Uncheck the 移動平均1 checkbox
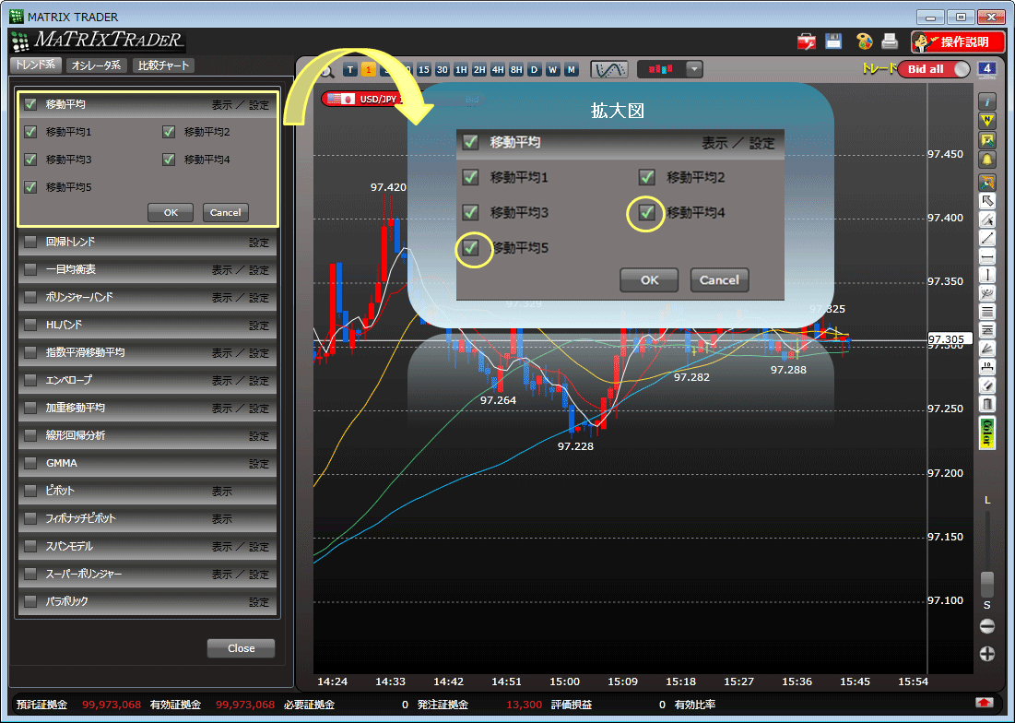1015x723 pixels. (30, 132)
